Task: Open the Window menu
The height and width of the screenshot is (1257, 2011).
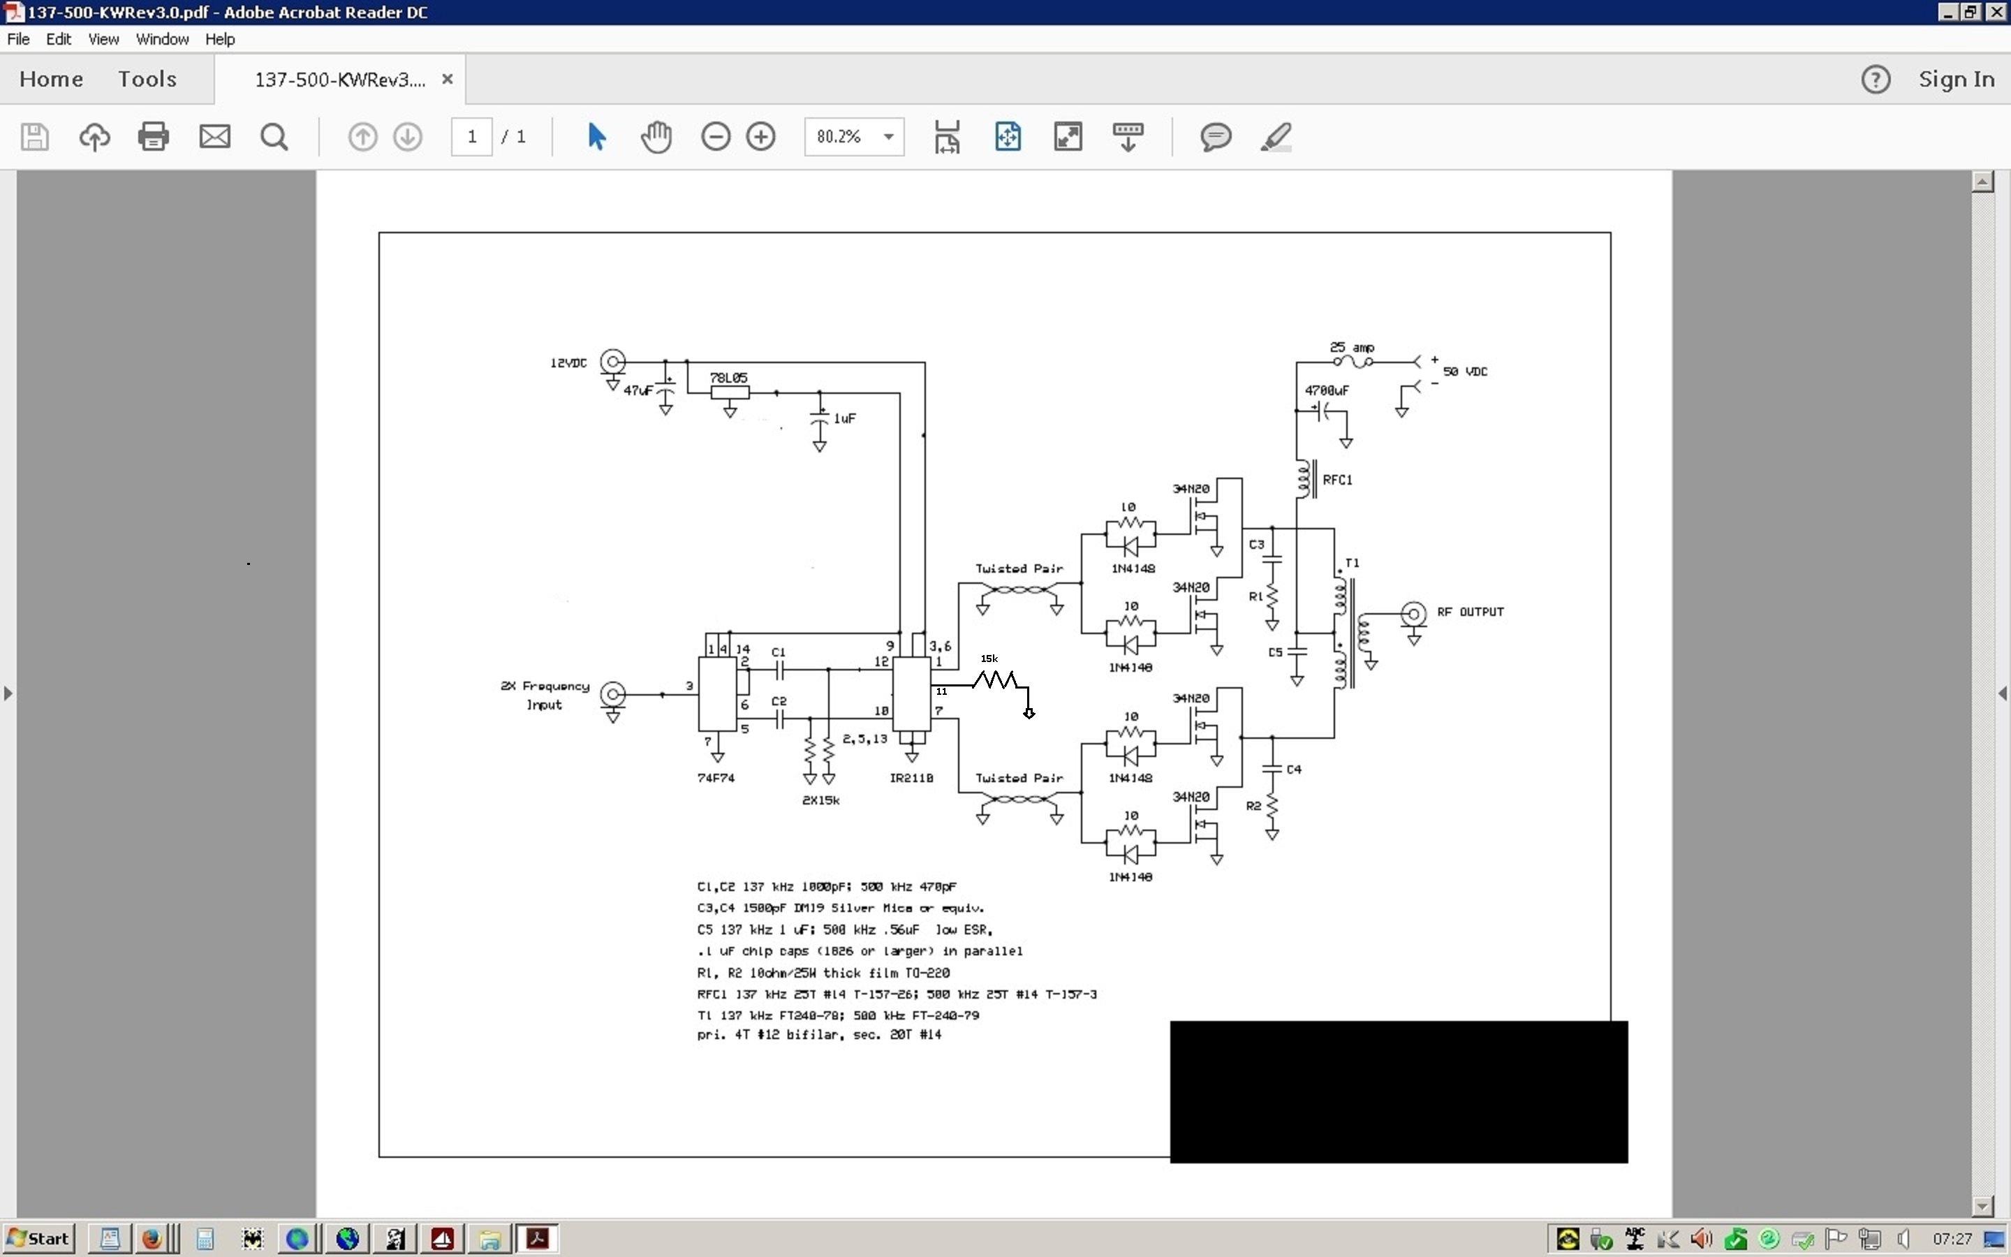Action: 162,39
